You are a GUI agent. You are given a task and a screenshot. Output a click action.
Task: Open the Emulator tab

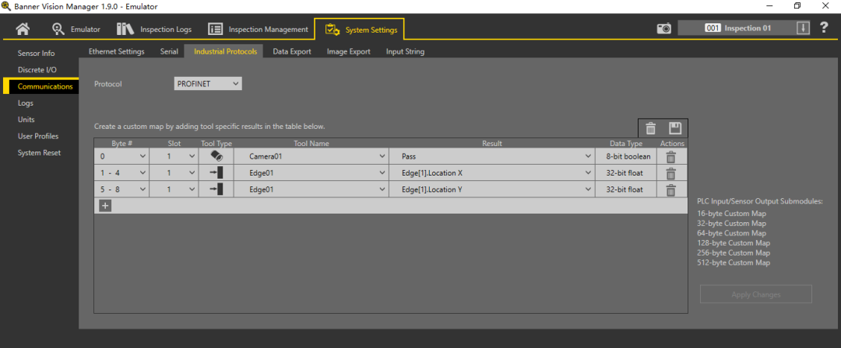pyautogui.click(x=76, y=29)
